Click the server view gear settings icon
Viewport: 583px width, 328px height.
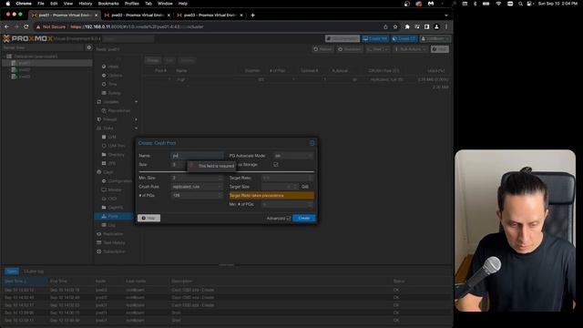[89, 47]
